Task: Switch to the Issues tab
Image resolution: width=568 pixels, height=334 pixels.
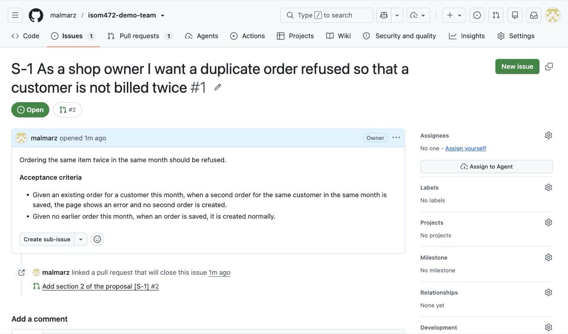Action: click(x=72, y=36)
